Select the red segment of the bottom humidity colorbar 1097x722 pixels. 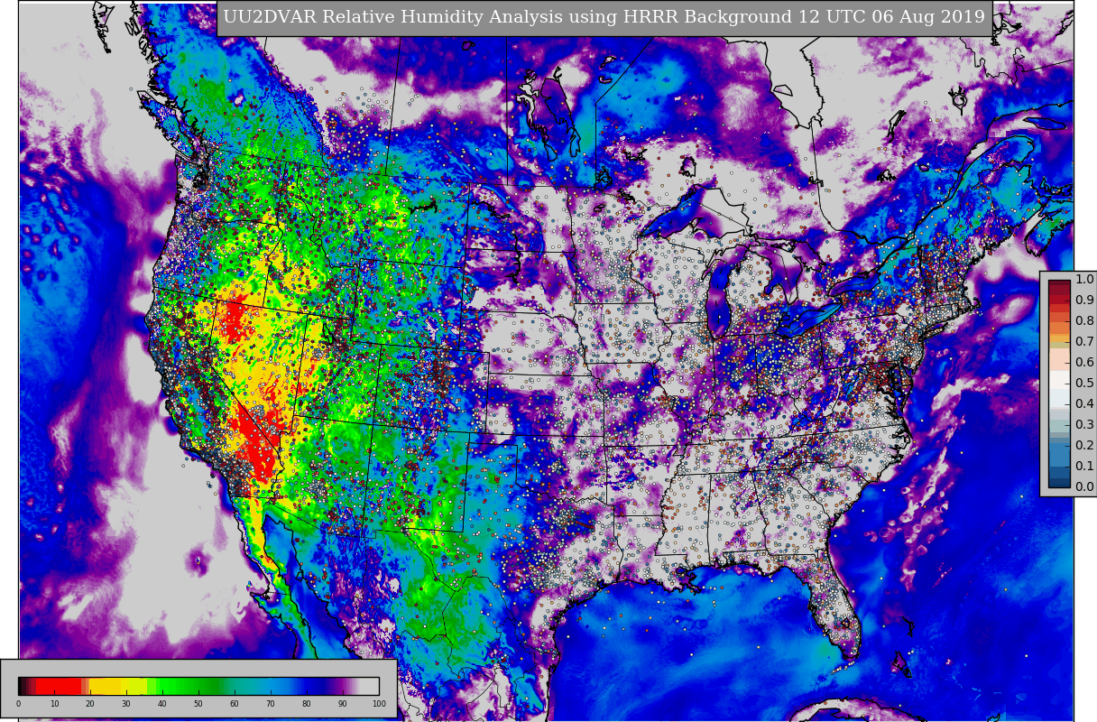click(60, 686)
